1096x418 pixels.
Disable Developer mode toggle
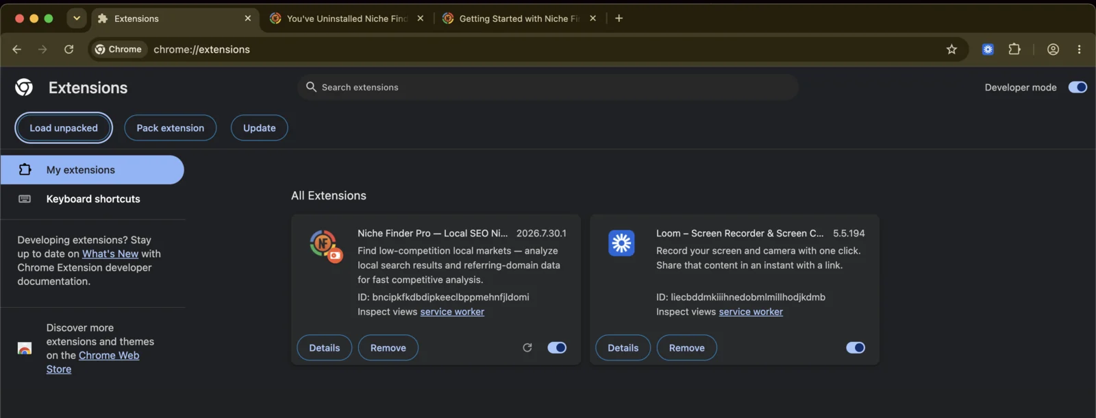click(x=1078, y=87)
